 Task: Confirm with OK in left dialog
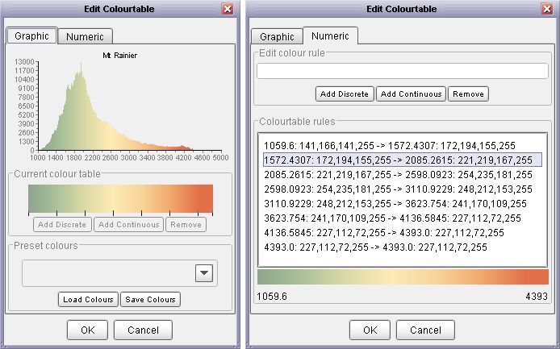(x=87, y=330)
